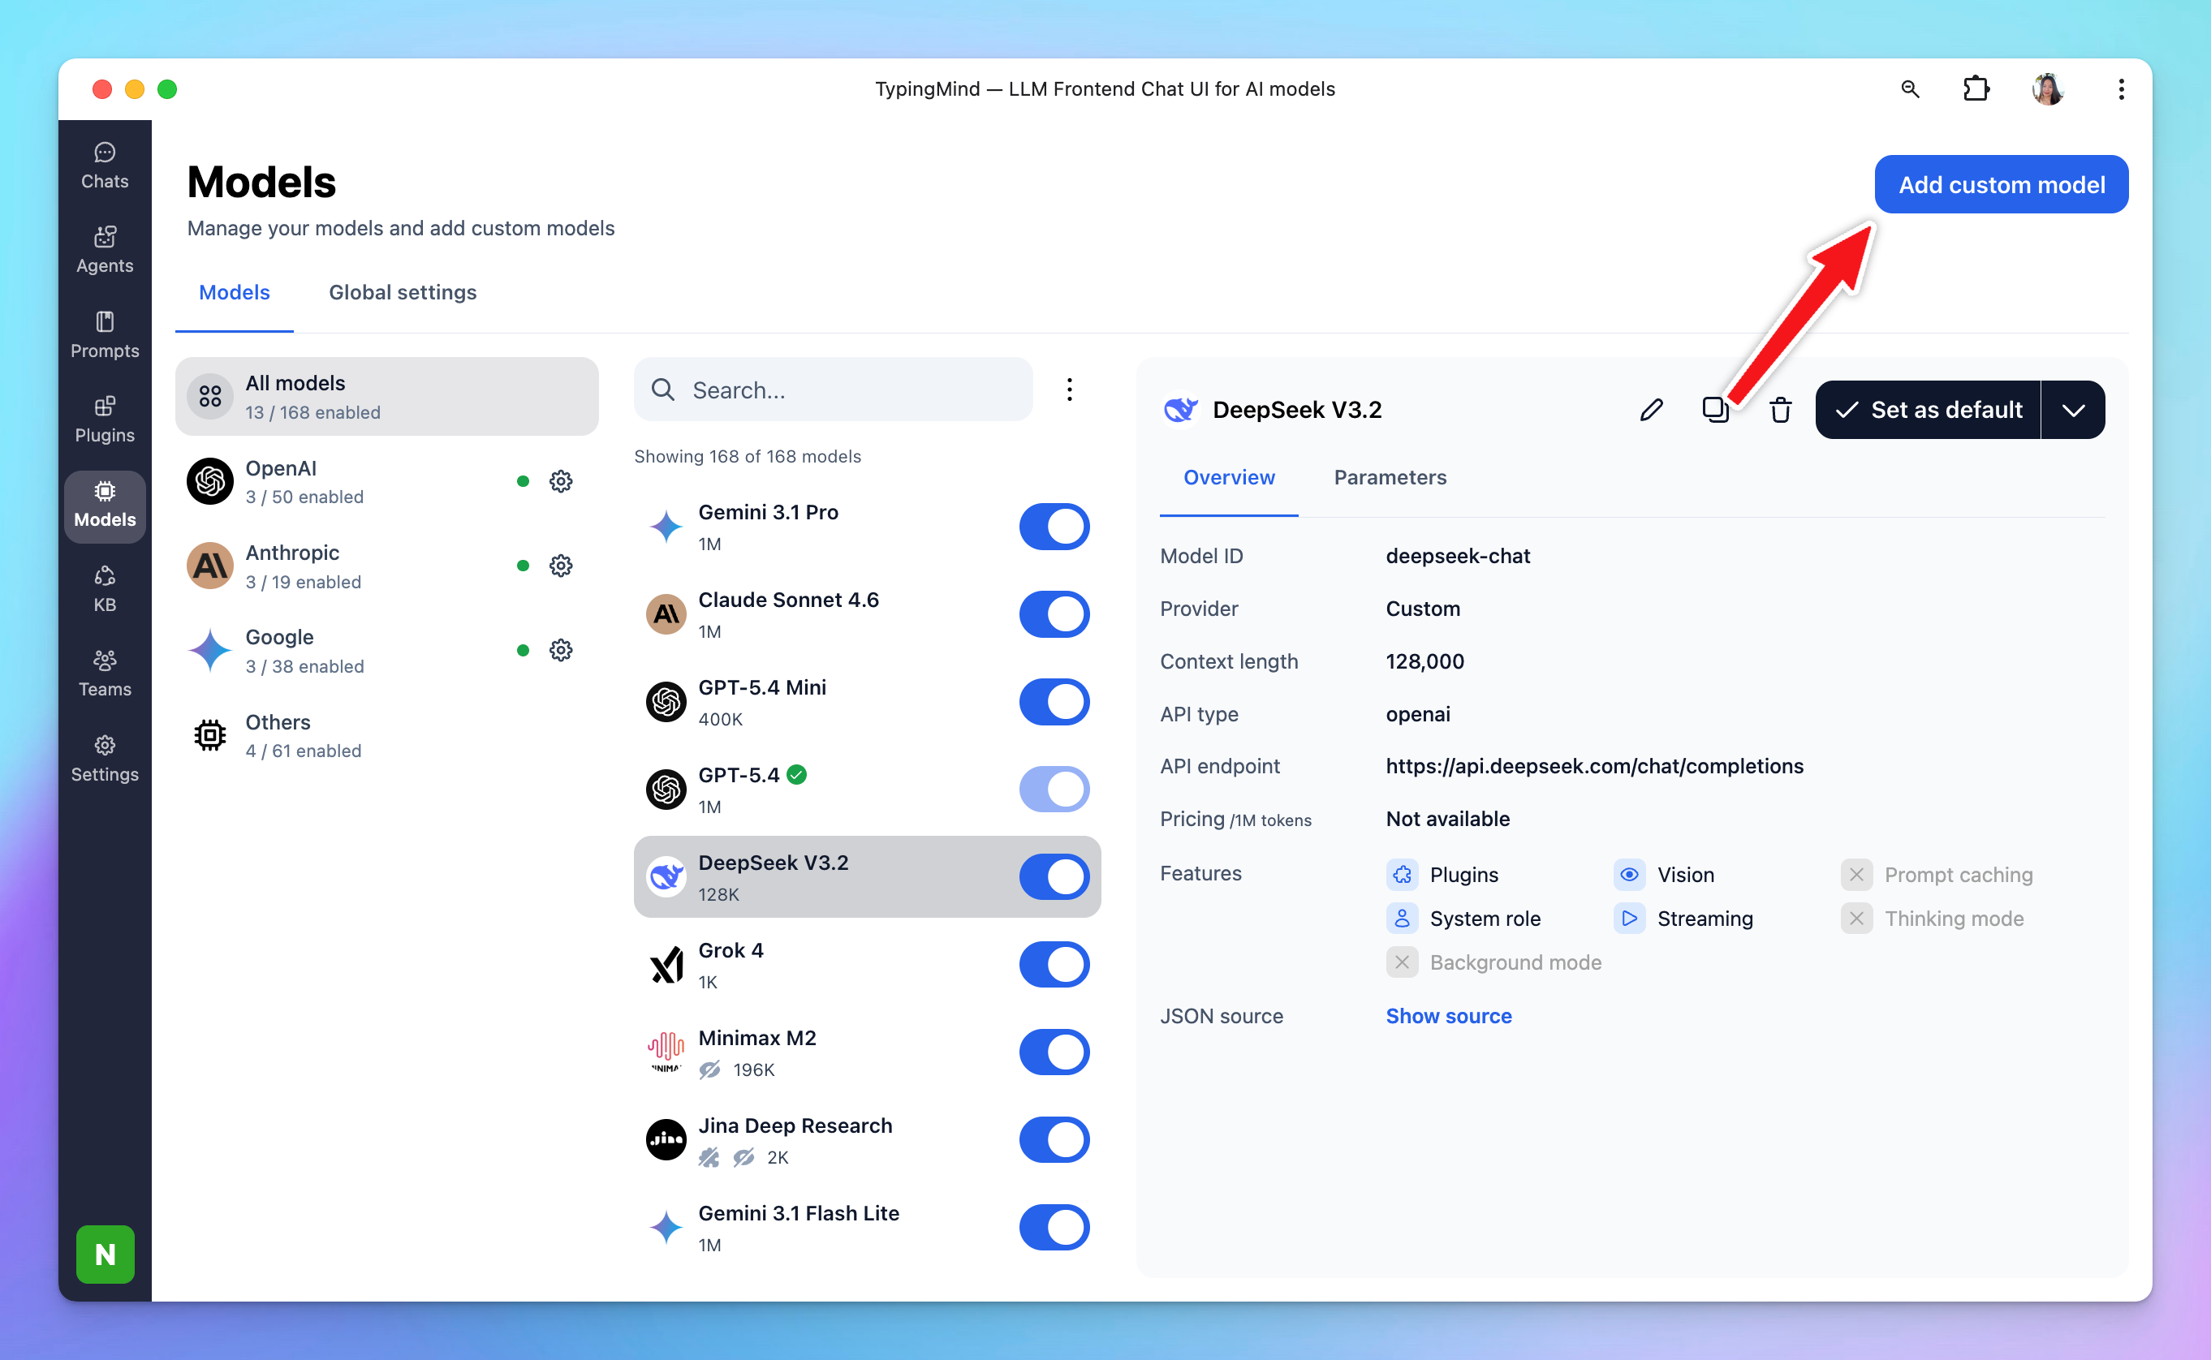Switch to the Global settings tab

pos(402,292)
